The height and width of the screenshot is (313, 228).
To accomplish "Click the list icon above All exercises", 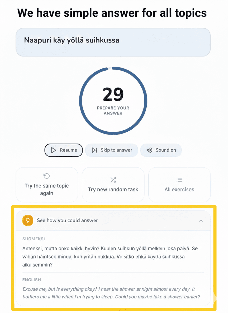I will 179,180.
